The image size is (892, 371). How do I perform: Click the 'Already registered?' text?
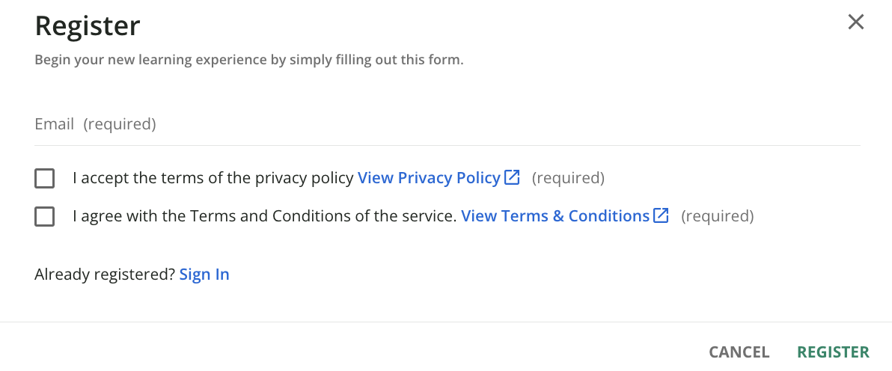click(105, 275)
